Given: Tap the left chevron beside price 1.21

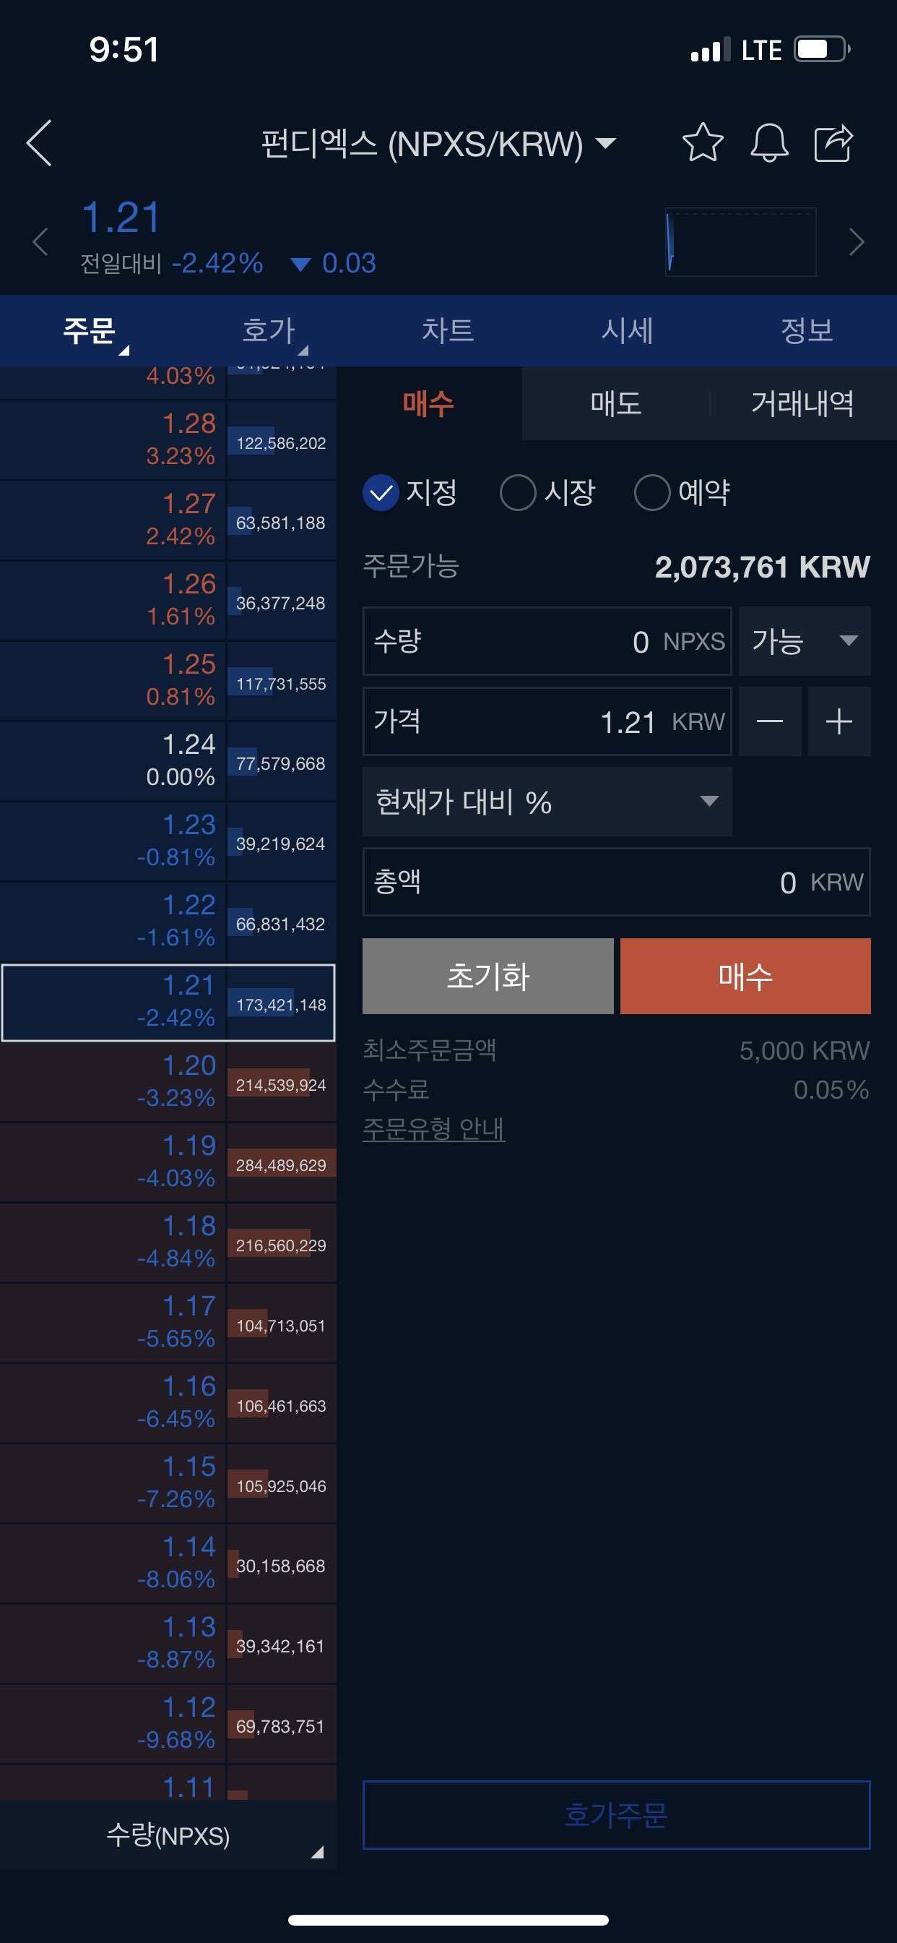Looking at the screenshot, I should coord(40,243).
